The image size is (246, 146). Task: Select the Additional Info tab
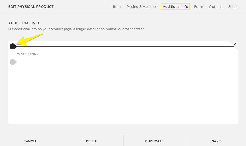click(175, 7)
